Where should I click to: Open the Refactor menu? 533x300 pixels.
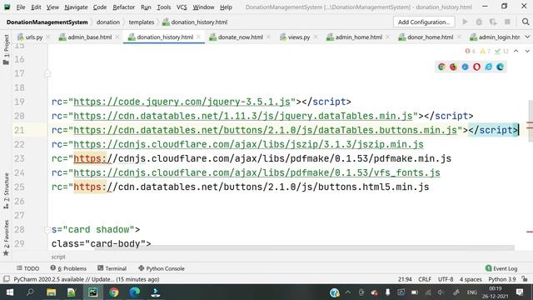pyautogui.click(x=124, y=7)
